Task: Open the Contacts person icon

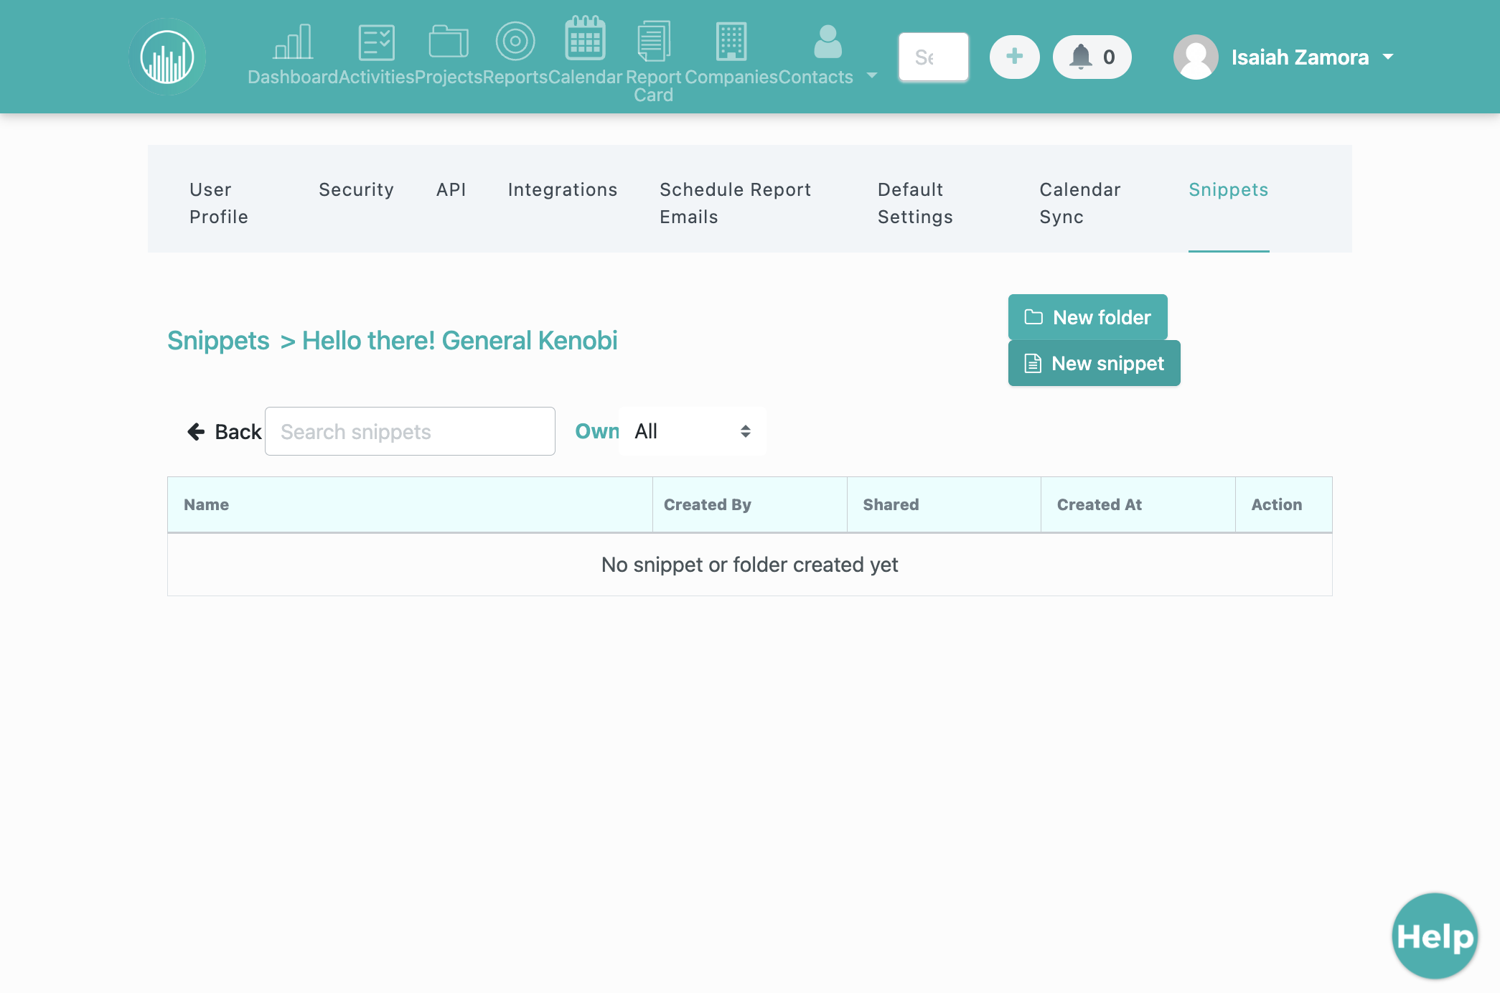Action: (828, 42)
